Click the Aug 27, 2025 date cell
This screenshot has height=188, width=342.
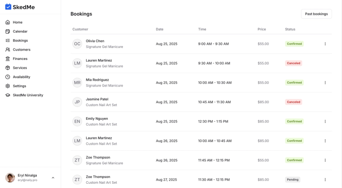166,179
